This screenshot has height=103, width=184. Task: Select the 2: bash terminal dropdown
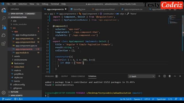tap(141, 76)
